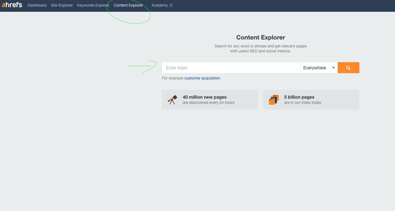The image size is (395, 211).
Task: Expand the Everywhere search scope dropdown
Action: point(319,68)
